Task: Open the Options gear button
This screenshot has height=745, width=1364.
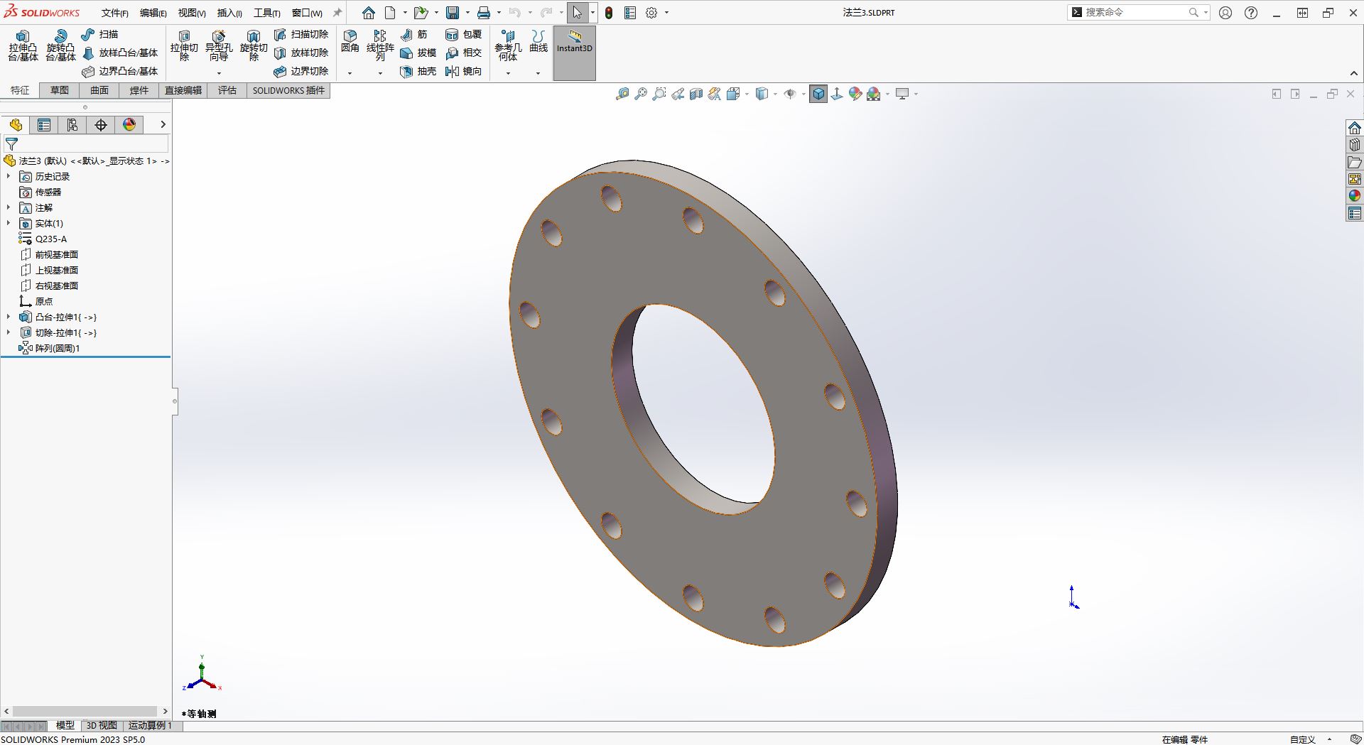Action: click(651, 13)
